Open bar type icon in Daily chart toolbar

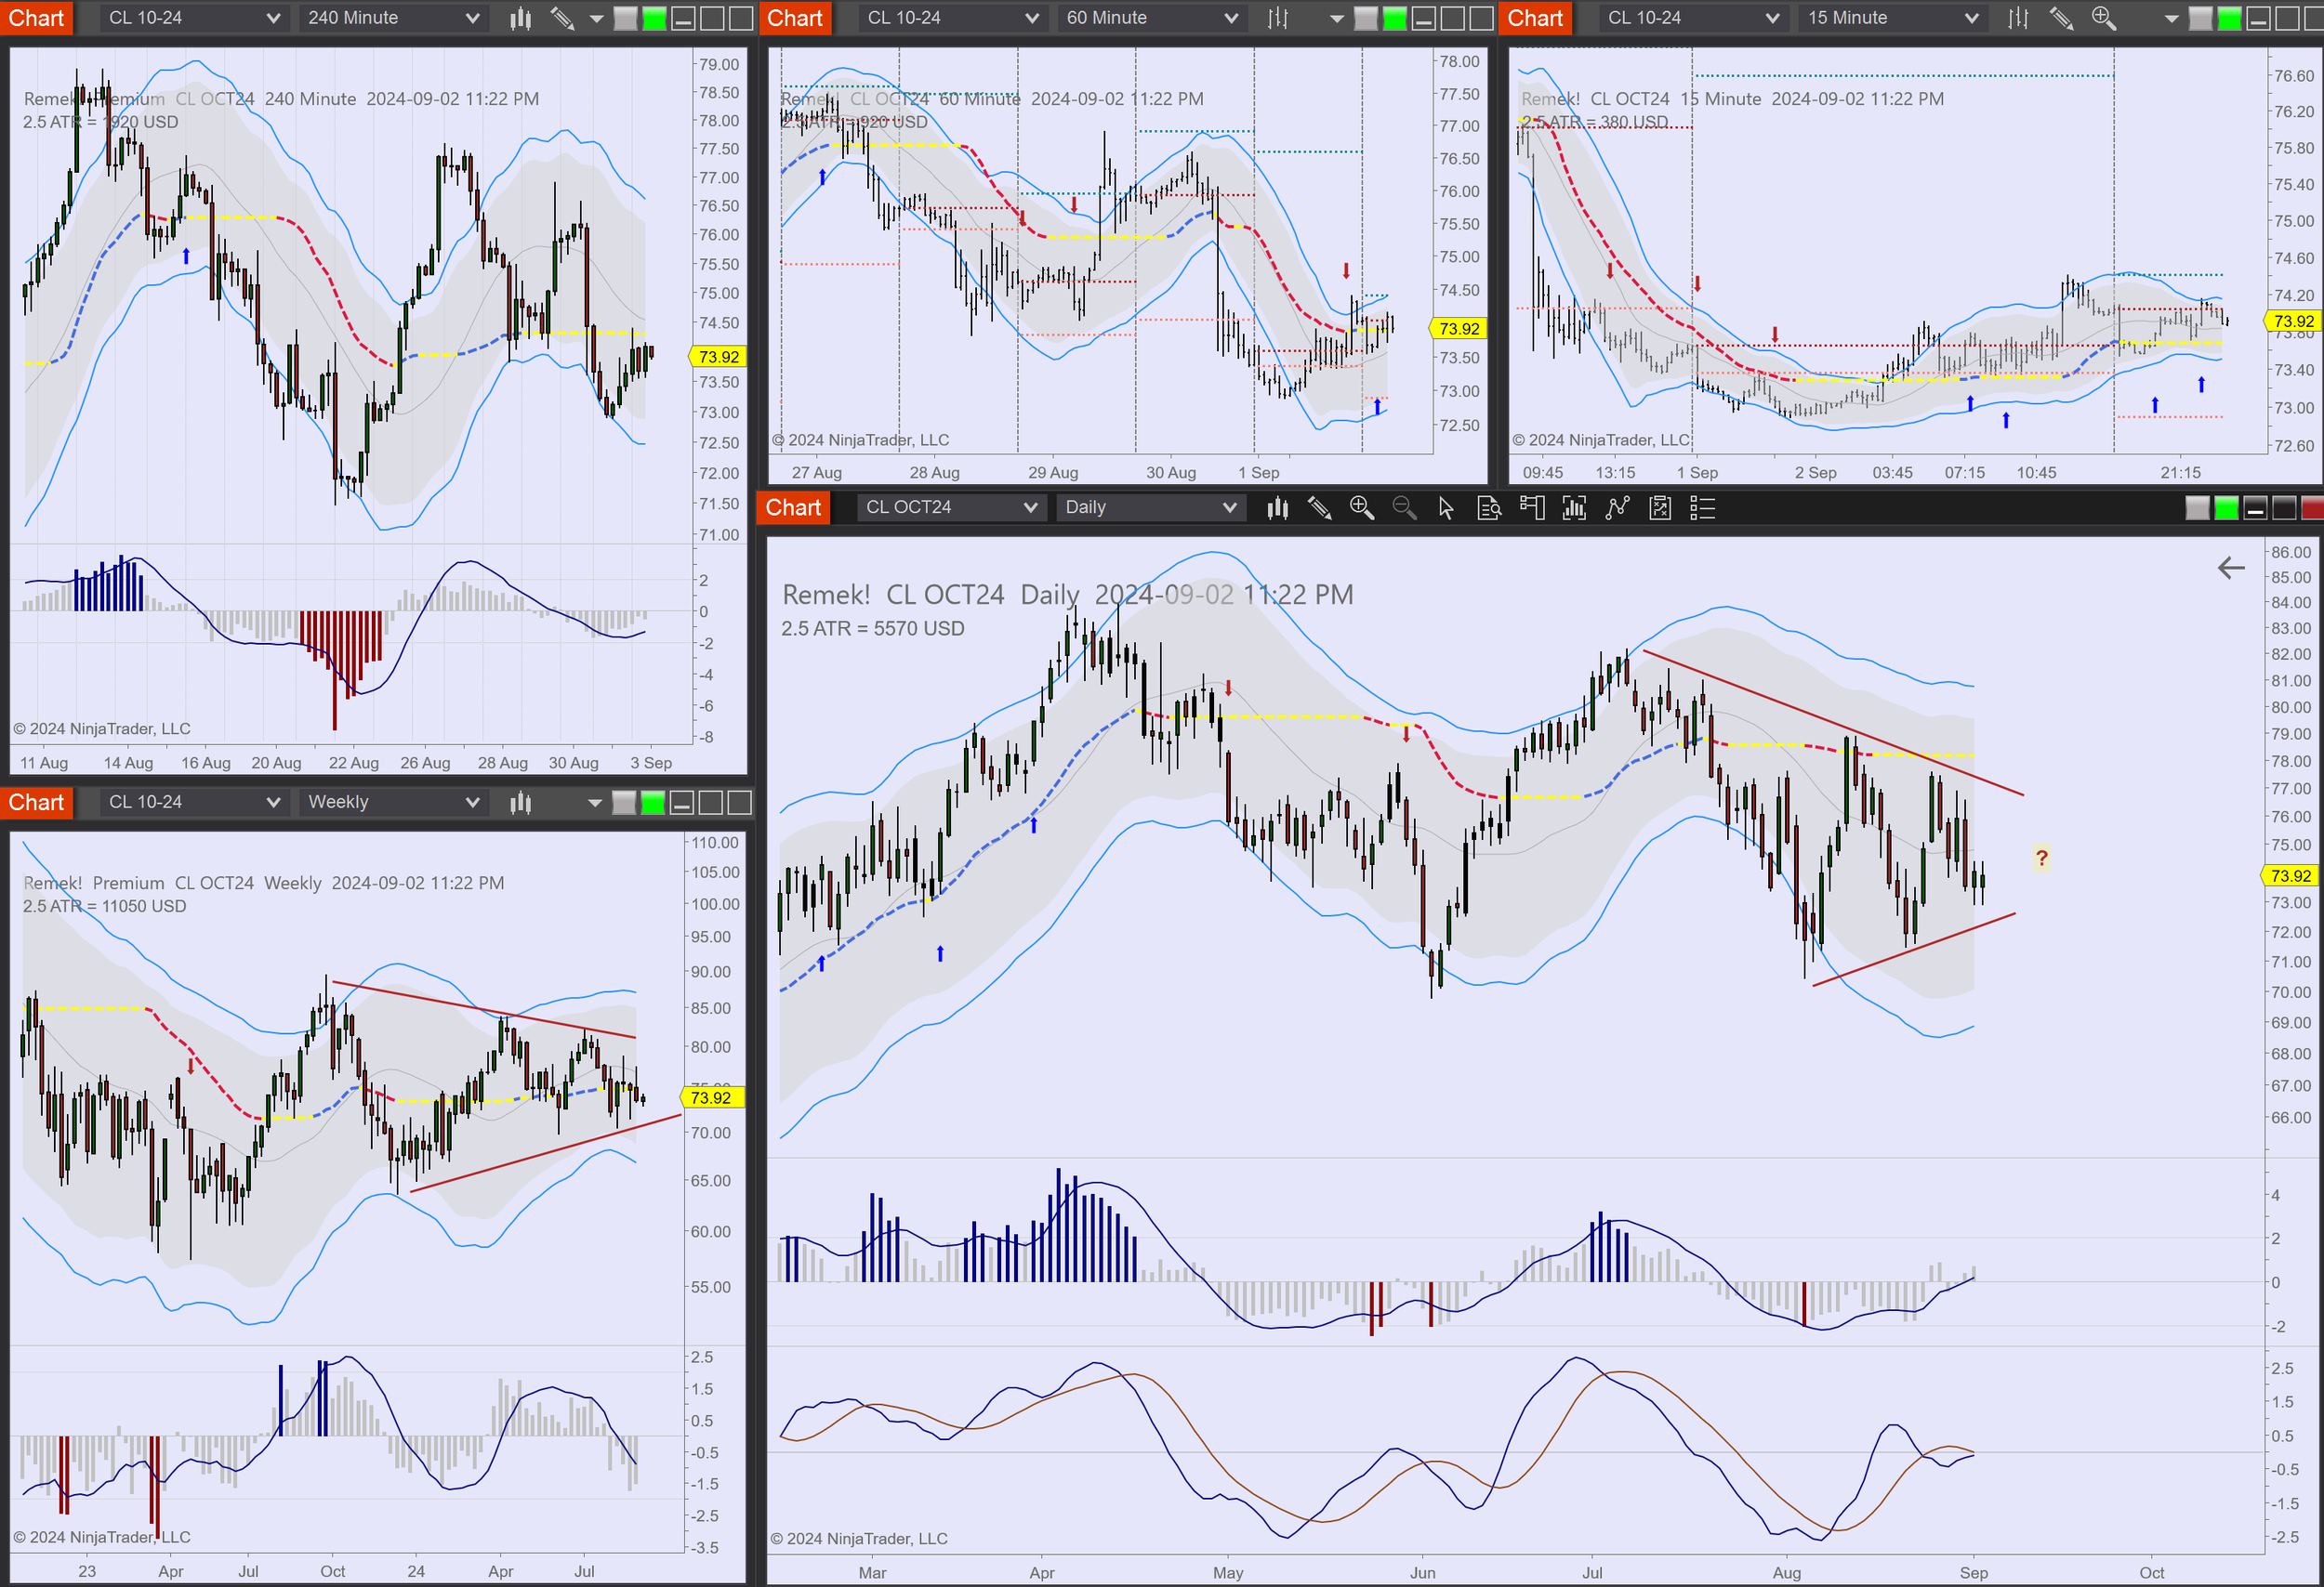coord(1277,507)
